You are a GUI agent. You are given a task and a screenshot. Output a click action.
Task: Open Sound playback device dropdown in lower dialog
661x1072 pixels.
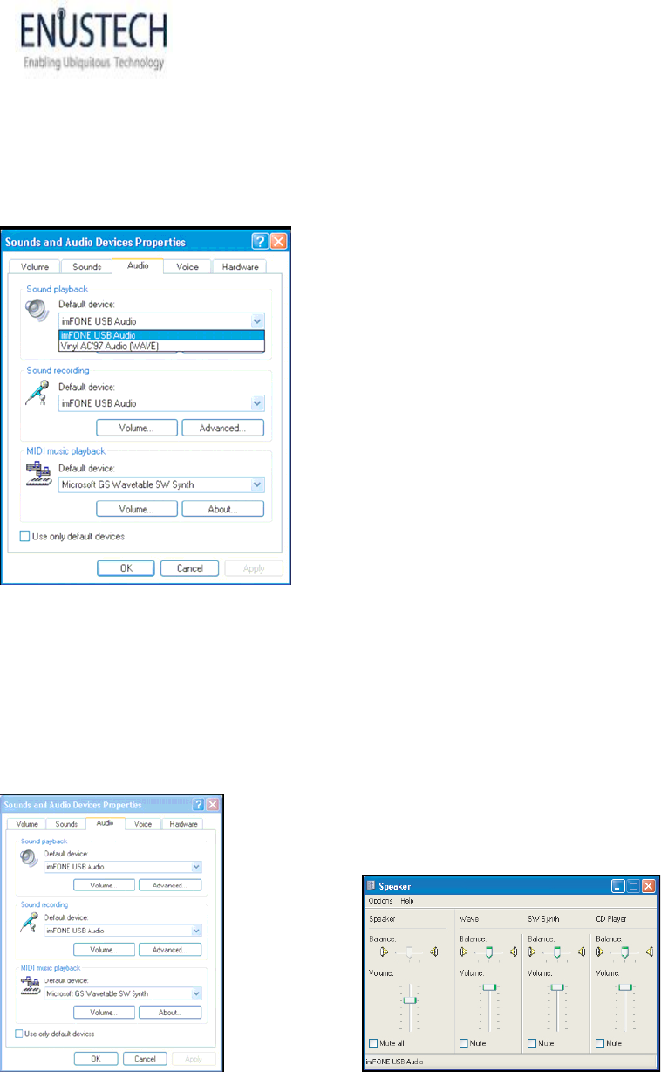pos(196,867)
